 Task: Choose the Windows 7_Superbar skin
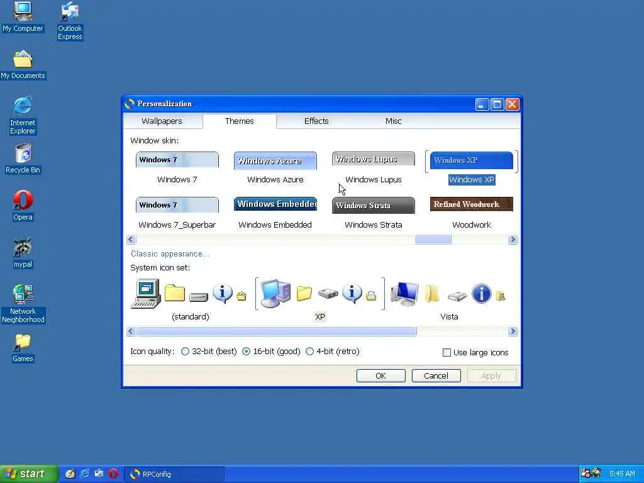pyautogui.click(x=177, y=213)
